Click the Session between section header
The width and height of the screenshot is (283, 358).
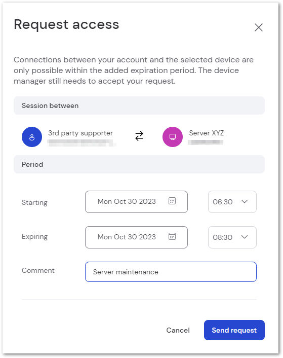point(139,105)
